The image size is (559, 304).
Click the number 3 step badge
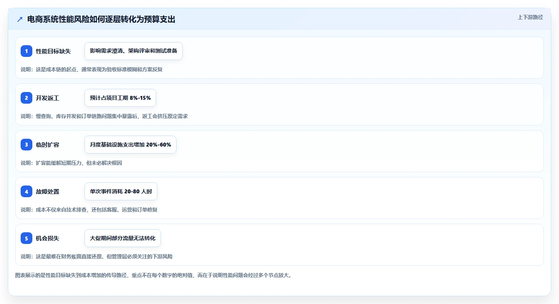click(x=26, y=145)
